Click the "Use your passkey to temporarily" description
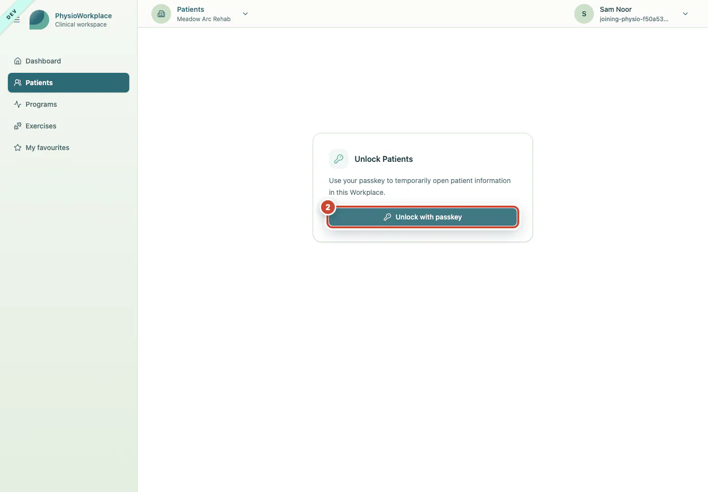The image size is (708, 492). tap(420, 186)
